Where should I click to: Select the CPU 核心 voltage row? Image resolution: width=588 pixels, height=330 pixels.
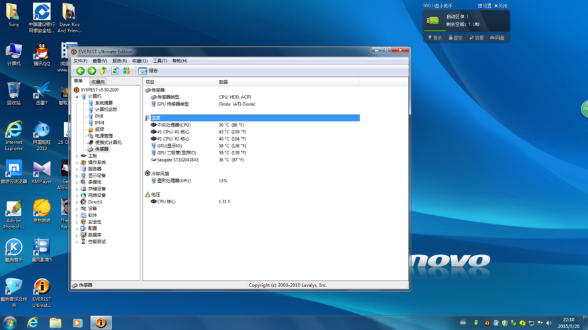tap(167, 202)
